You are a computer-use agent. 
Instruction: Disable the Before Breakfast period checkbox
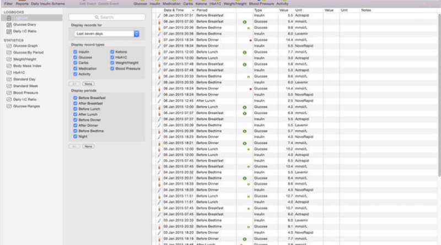tap(76, 97)
